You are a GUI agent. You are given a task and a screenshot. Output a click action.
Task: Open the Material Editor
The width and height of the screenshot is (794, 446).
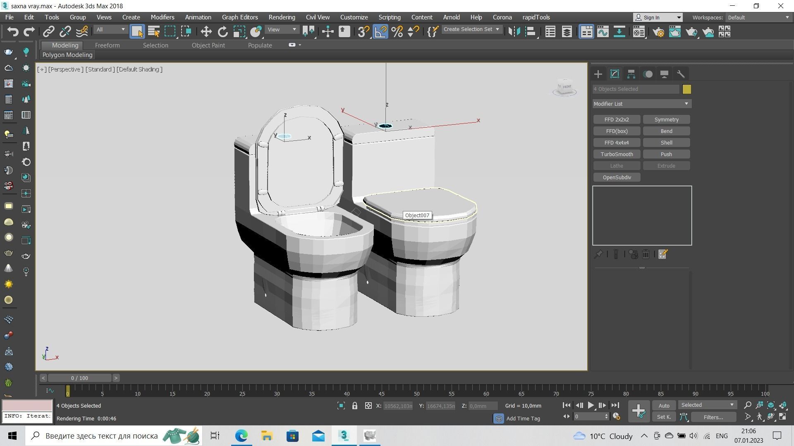coord(639,32)
